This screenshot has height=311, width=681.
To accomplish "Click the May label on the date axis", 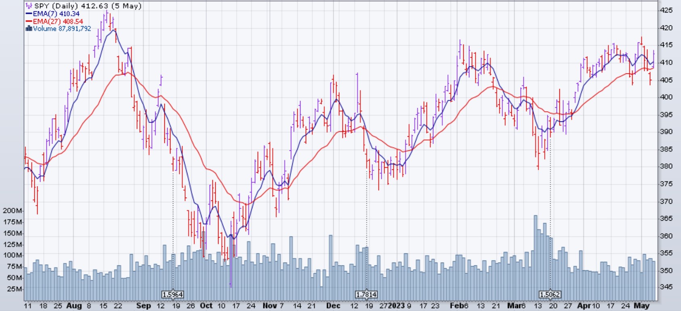I will pyautogui.click(x=641, y=306).
